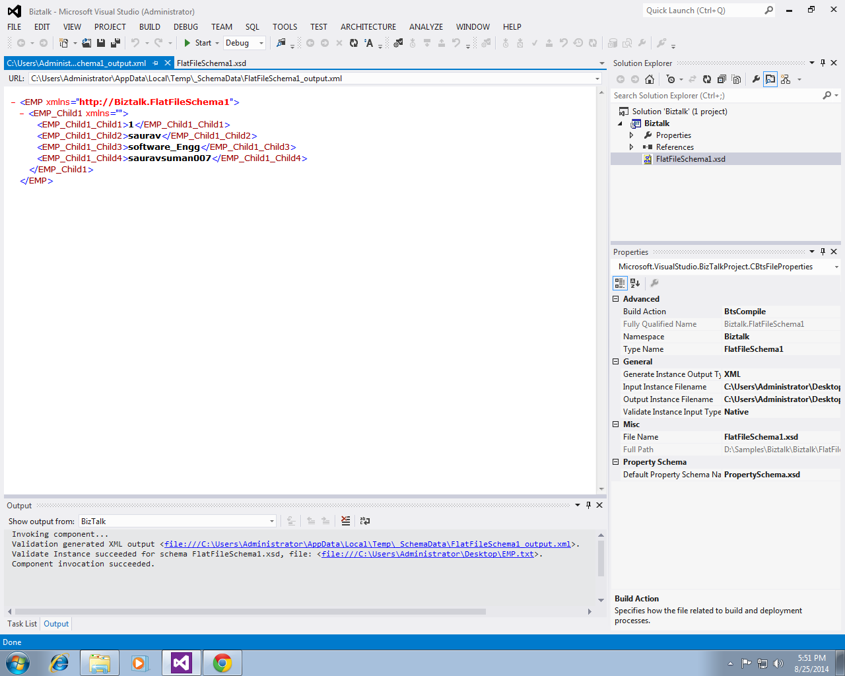The image size is (845, 676).
Task: Expand the References node in Solution Explorer
Action: point(632,147)
